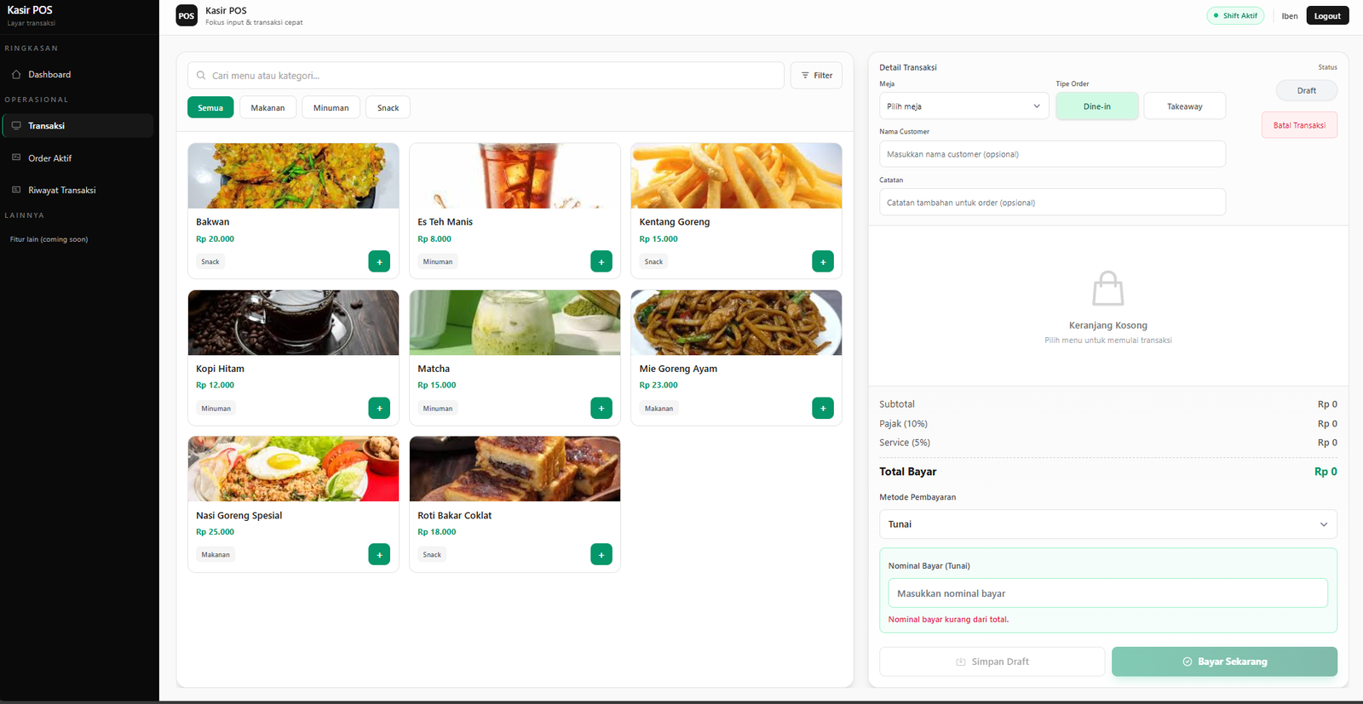Image resolution: width=1363 pixels, height=704 pixels.
Task: Click the Iben username in header
Action: [x=1290, y=15]
